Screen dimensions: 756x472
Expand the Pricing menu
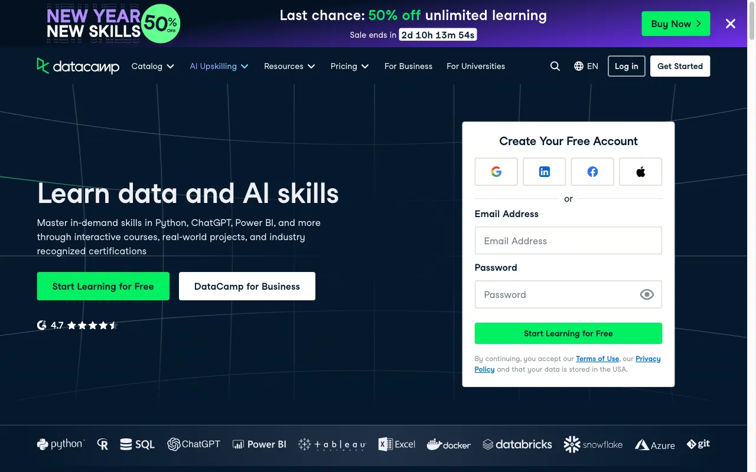[350, 66]
